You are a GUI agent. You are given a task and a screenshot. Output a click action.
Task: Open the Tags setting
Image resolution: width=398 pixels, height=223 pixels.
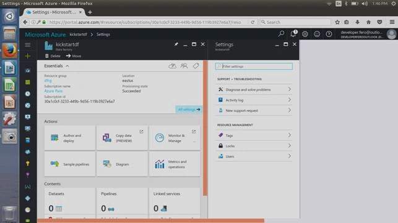(254, 135)
